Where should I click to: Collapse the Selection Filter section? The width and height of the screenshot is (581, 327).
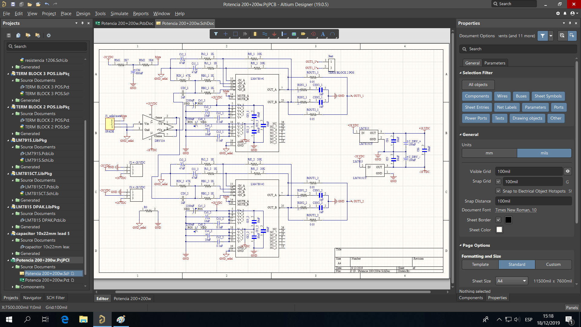pyautogui.click(x=461, y=73)
